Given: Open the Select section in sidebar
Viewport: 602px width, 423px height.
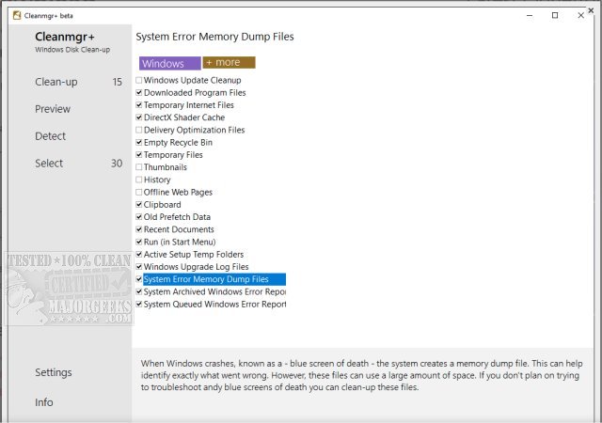Looking at the screenshot, I should pyautogui.click(x=49, y=164).
